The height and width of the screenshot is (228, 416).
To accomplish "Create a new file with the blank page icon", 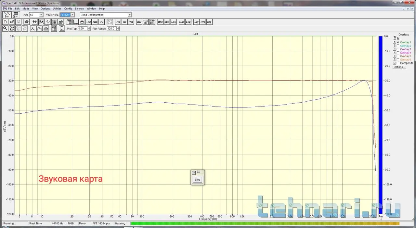I will [5, 22].
